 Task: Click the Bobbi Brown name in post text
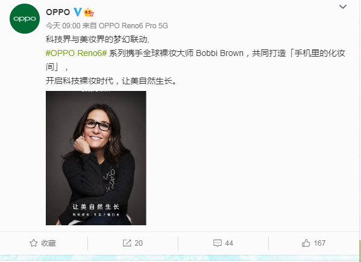click(219, 53)
